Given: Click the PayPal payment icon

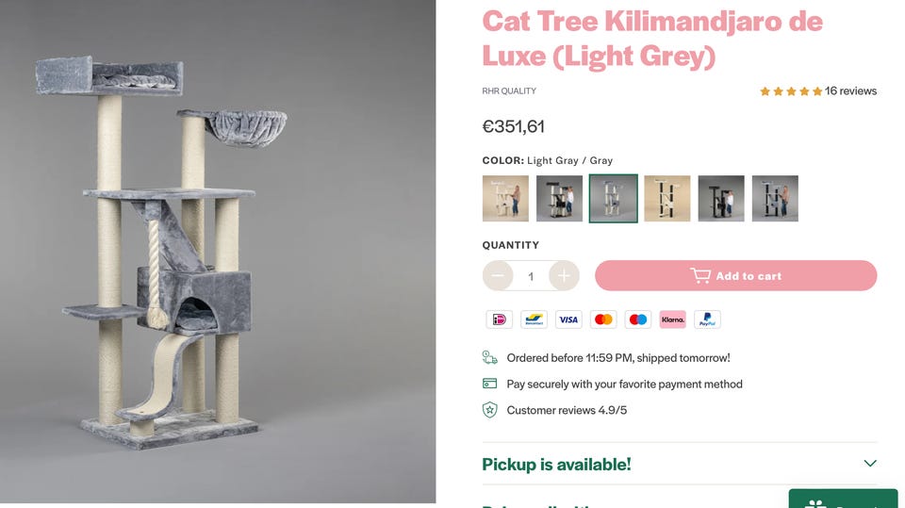Looking at the screenshot, I should pos(707,320).
